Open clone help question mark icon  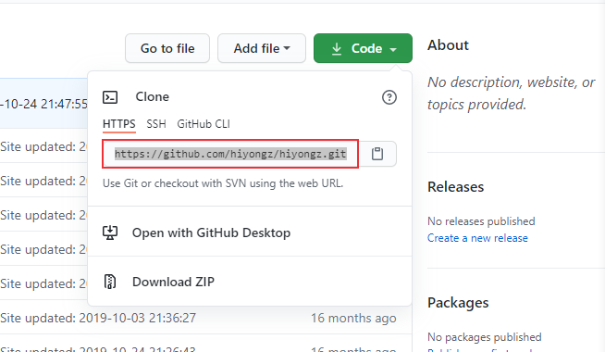tap(389, 97)
